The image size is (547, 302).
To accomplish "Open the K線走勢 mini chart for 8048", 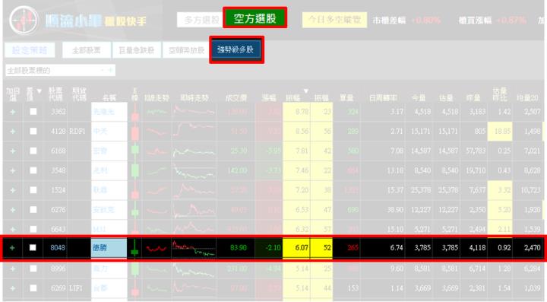I will [157, 248].
